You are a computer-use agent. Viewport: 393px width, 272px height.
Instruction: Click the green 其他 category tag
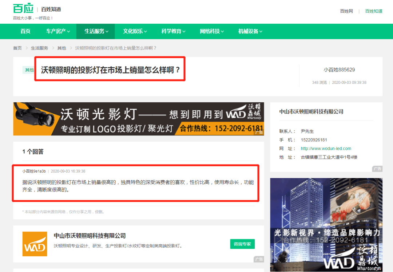(29, 70)
